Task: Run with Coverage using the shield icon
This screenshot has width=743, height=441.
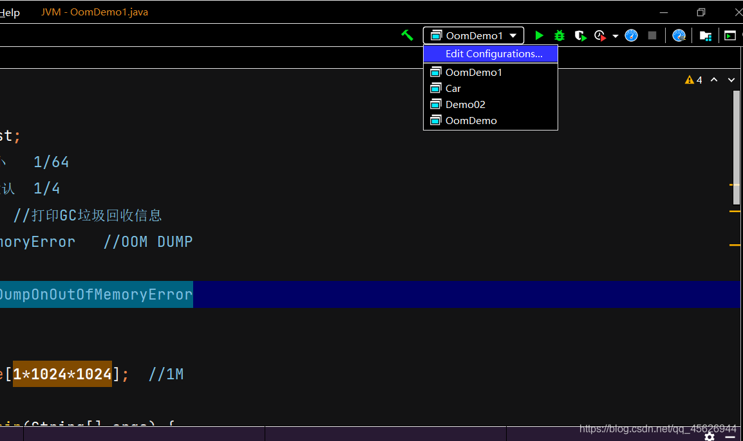Action: [581, 35]
